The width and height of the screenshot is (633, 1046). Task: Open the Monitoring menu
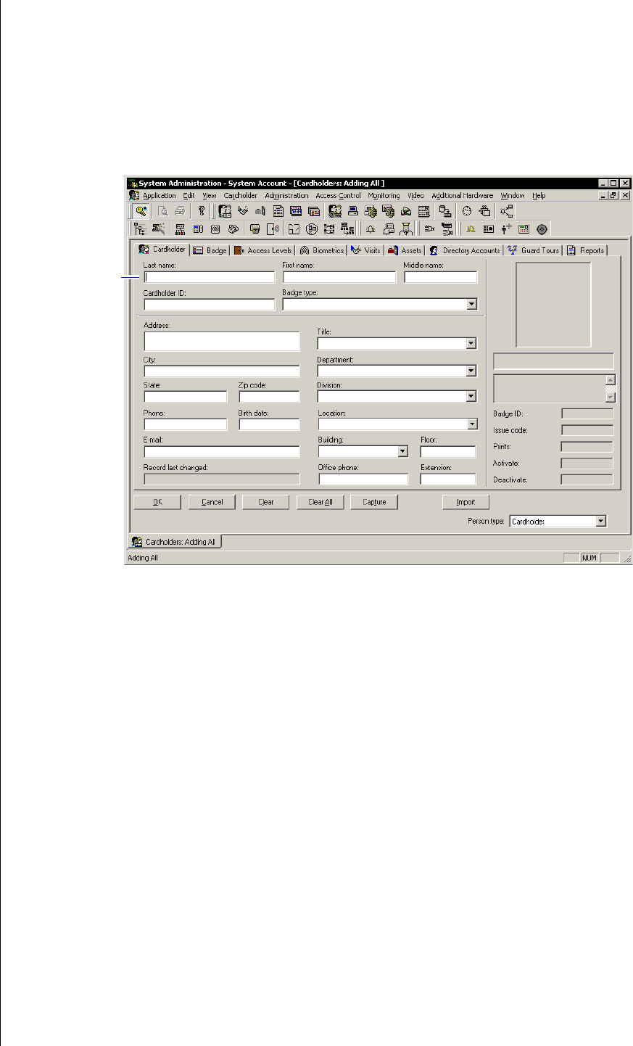point(384,196)
